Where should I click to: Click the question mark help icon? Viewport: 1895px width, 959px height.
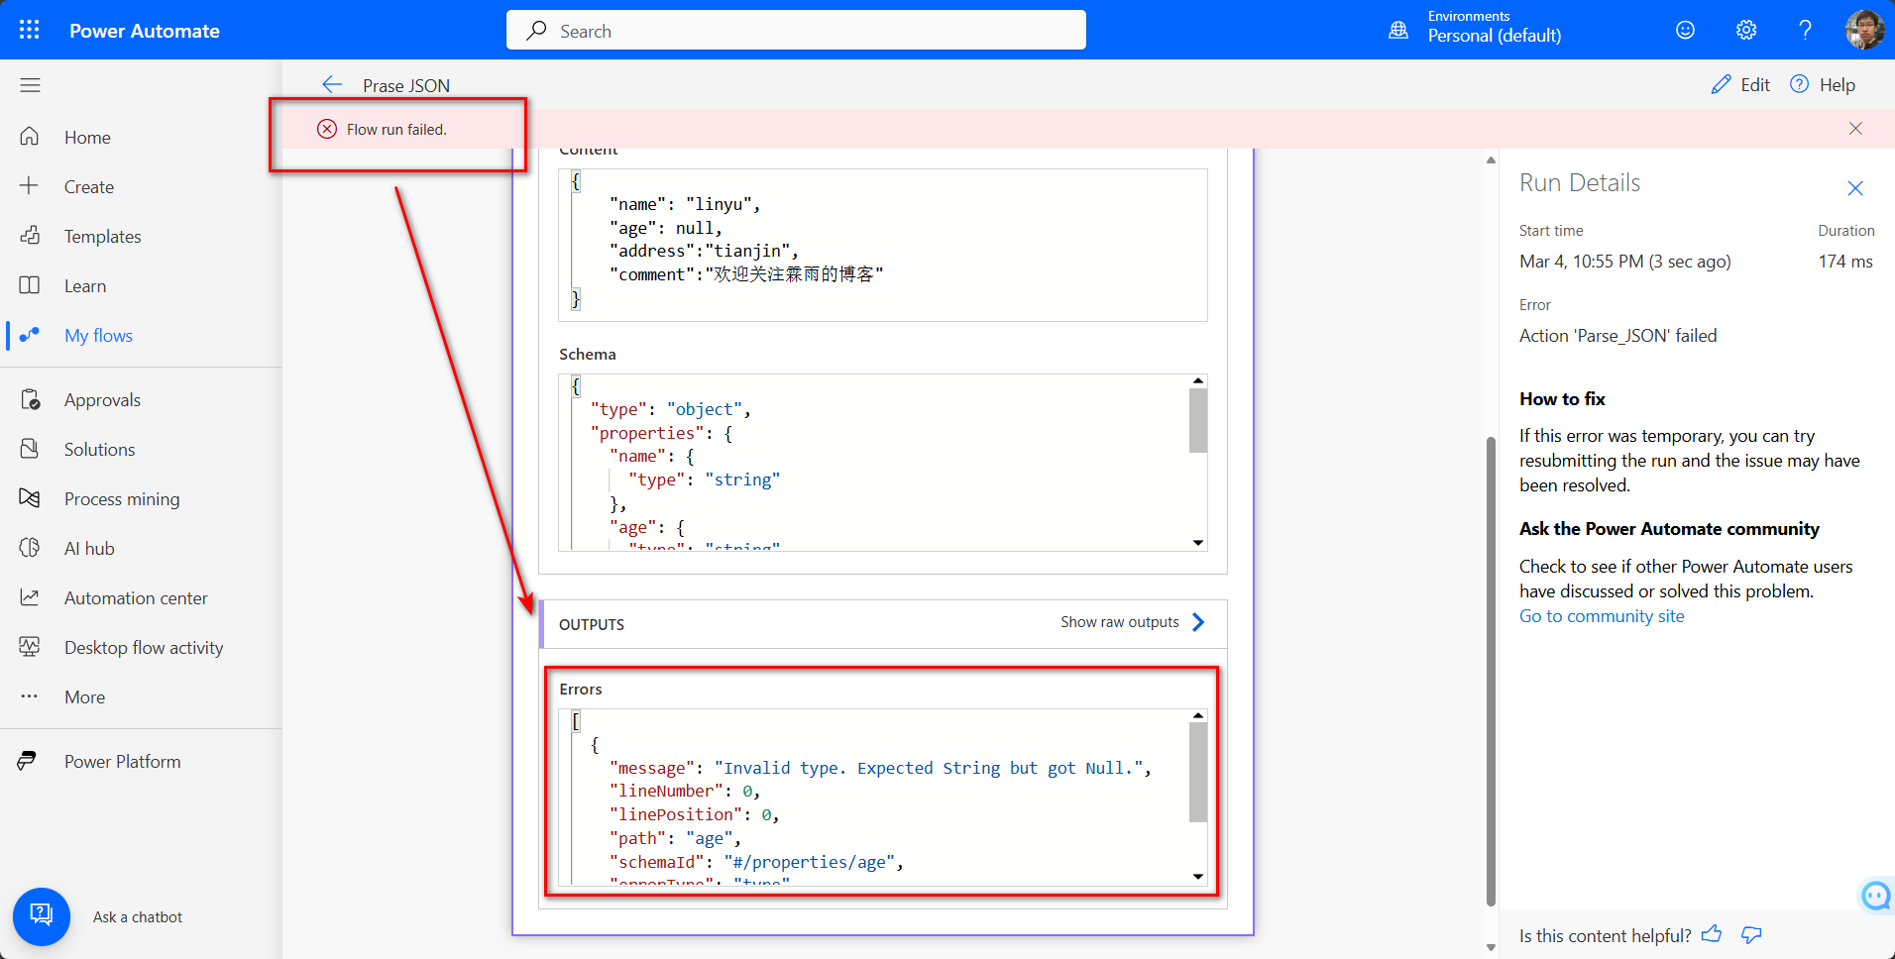click(1805, 30)
